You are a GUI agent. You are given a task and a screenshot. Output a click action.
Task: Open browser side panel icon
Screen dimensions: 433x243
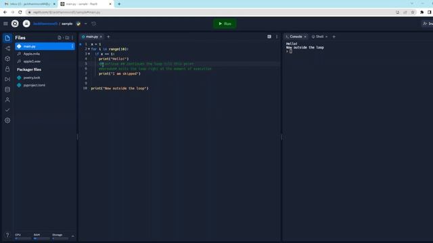[430, 12]
